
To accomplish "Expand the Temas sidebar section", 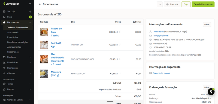I will click(30, 84).
